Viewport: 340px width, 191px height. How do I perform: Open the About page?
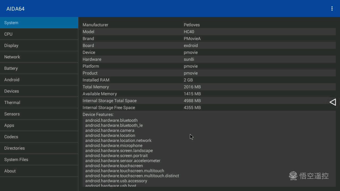(x=39, y=171)
